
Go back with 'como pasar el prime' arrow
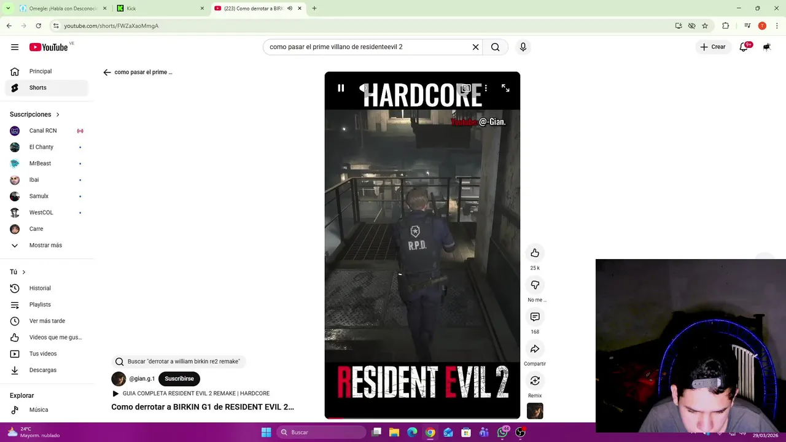(x=107, y=72)
